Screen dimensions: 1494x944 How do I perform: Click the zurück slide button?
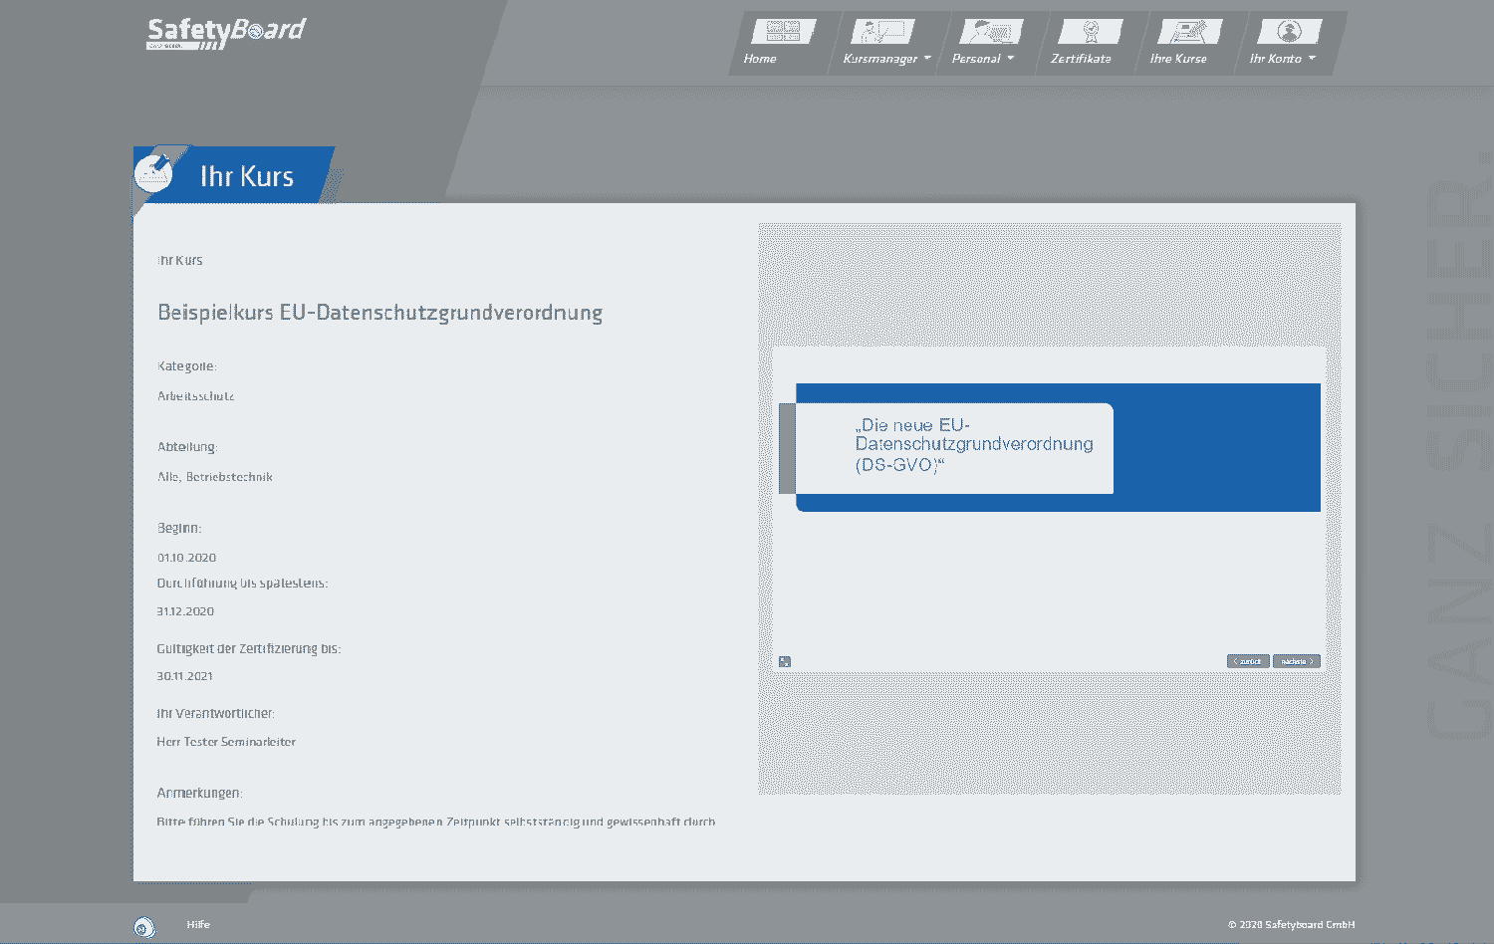click(x=1248, y=661)
